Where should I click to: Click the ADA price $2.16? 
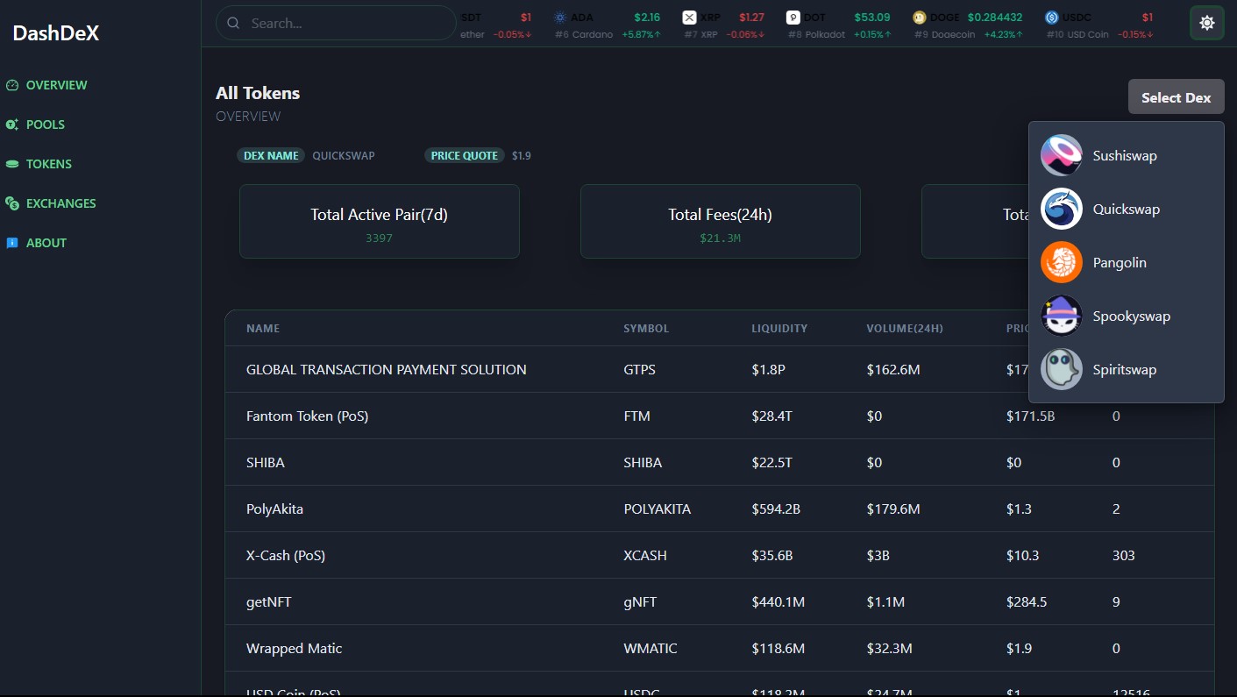coord(647,18)
